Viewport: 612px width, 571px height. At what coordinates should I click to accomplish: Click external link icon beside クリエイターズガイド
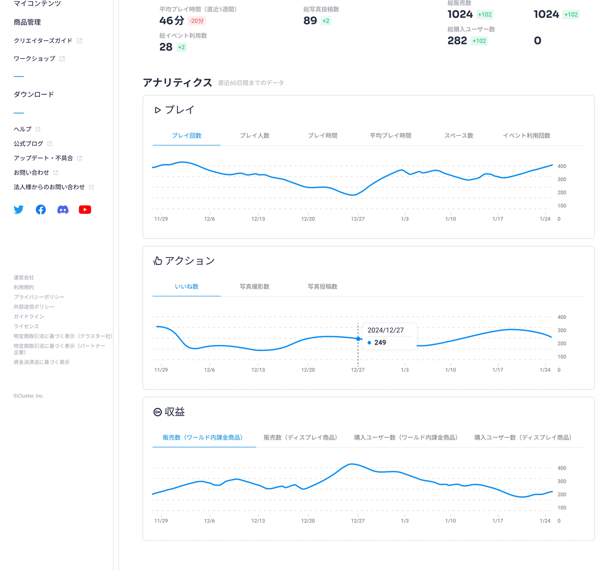coord(80,41)
